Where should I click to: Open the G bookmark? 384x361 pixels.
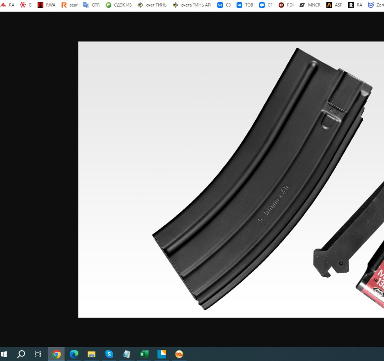click(x=26, y=5)
